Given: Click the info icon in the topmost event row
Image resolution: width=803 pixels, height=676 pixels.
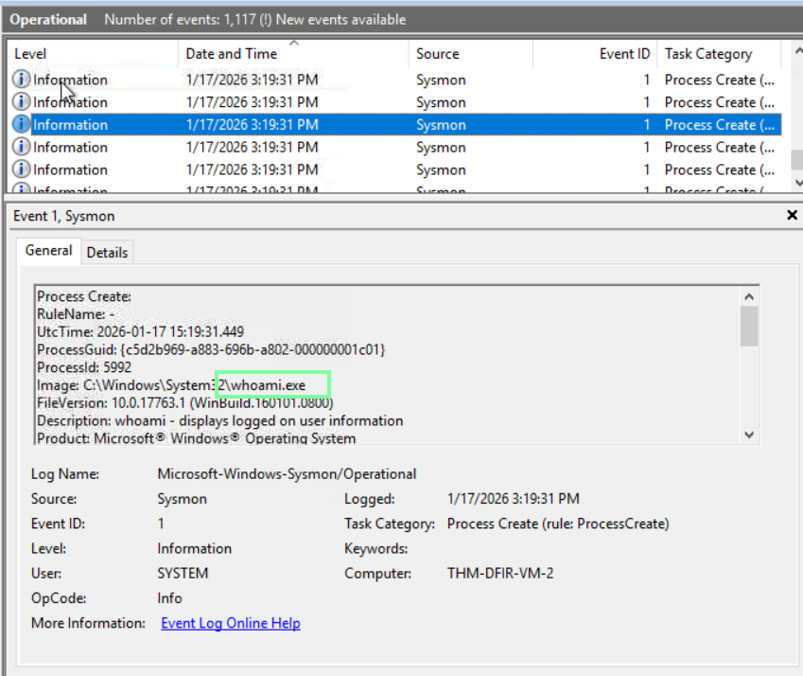Looking at the screenshot, I should pos(21,80).
